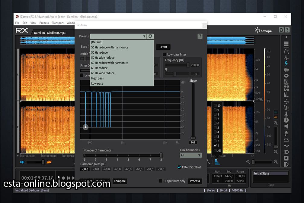Open the Resample module icon
Viewport: 304px width, 203px height.
coord(286,158)
